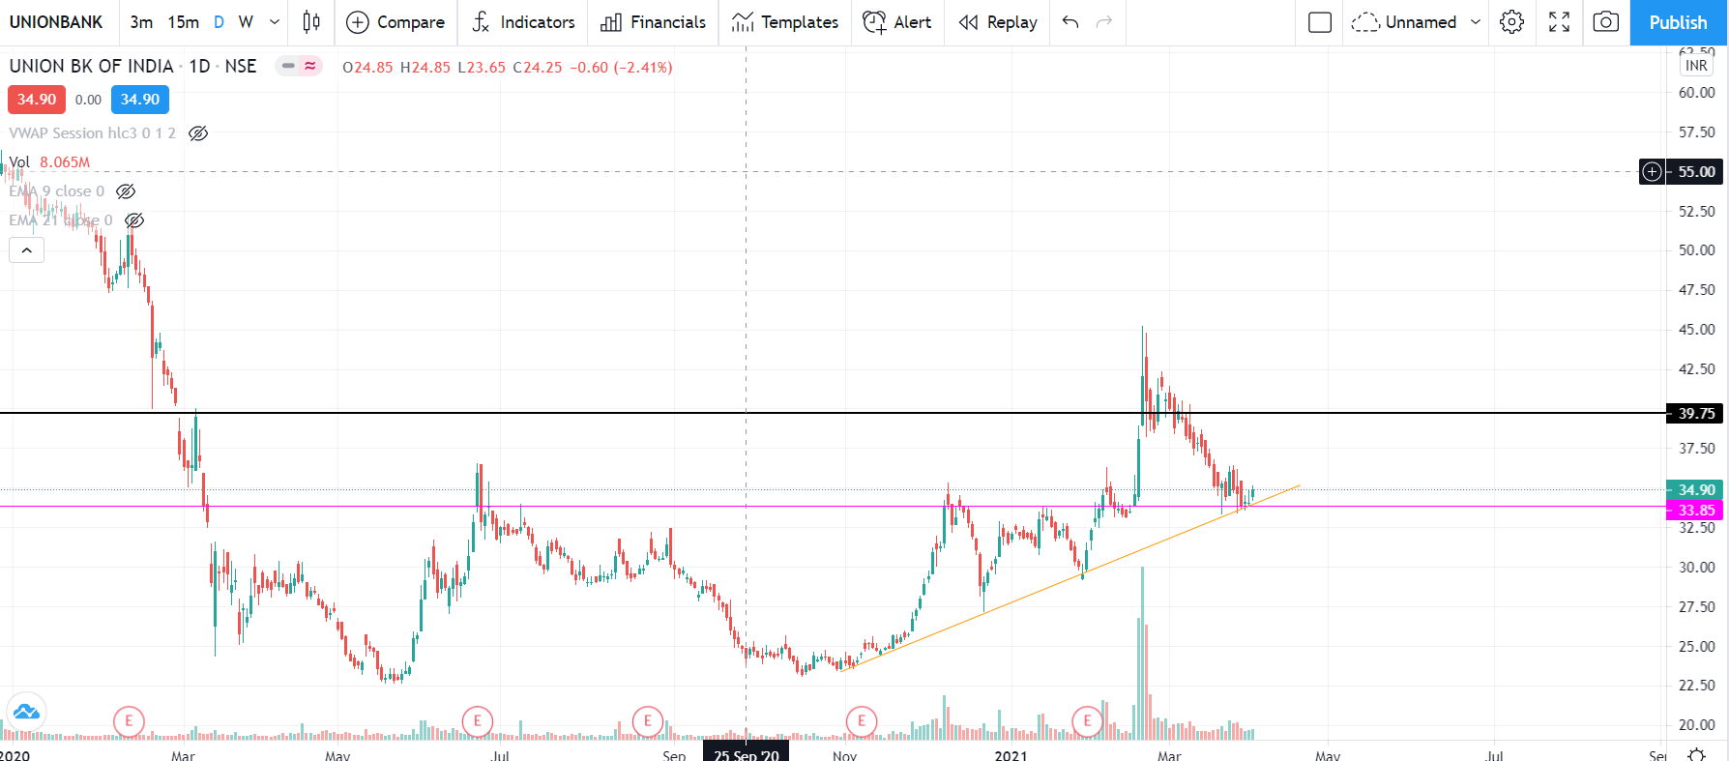Open the chart layout selector square
This screenshot has height=761, width=1729.
click(x=1320, y=22)
